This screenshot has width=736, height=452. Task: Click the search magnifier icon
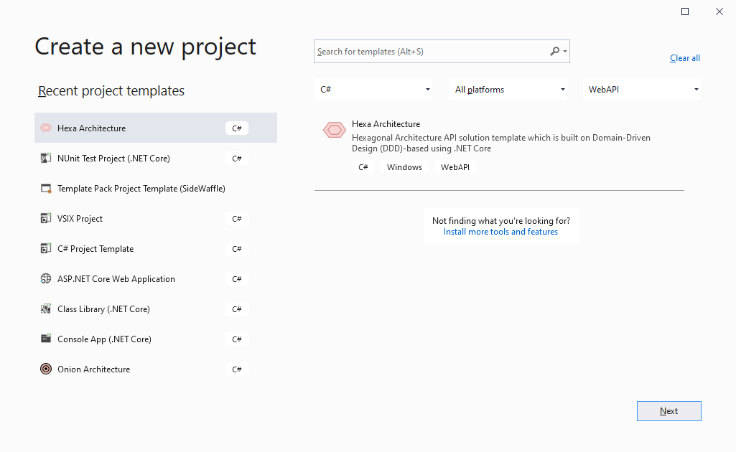(555, 51)
